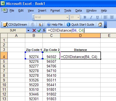Viewport: 116px width, 101px height.
Task: Click the Excel workbook icon beside File
Action: pos(5,10)
